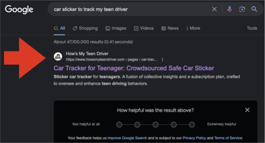This screenshot has height=143, width=265.
Task: Start voice search with microphone icon
Action: (x=230, y=9)
